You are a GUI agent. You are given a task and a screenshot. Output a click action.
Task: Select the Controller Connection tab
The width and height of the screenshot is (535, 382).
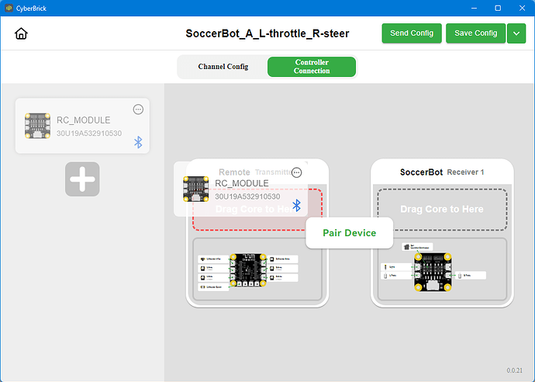pos(312,67)
